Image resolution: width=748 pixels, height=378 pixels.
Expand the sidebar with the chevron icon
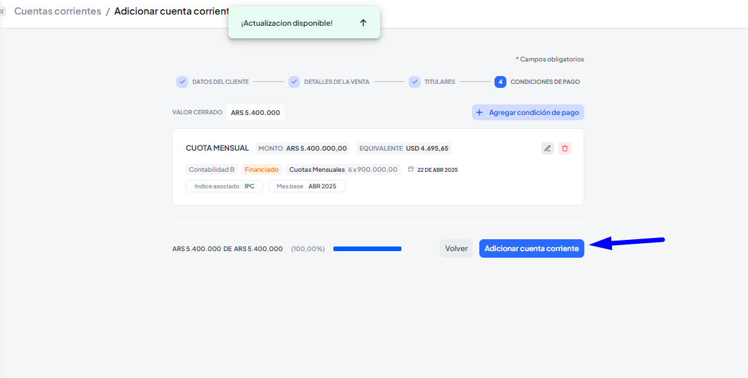click(x=3, y=11)
